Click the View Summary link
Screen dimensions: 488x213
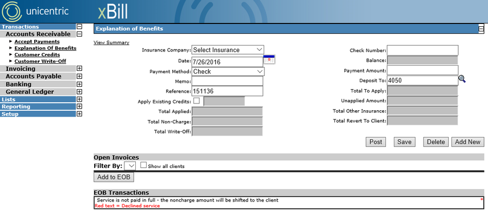[111, 42]
